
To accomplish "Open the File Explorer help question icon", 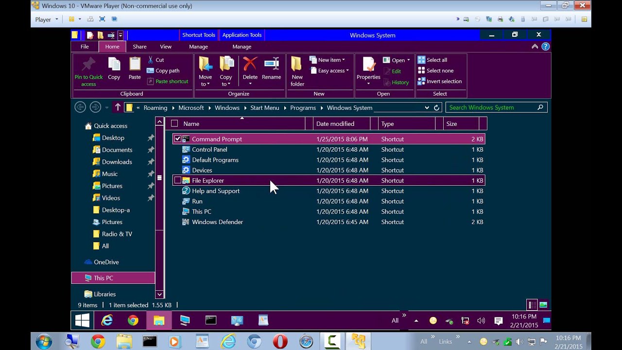I will pos(545,47).
